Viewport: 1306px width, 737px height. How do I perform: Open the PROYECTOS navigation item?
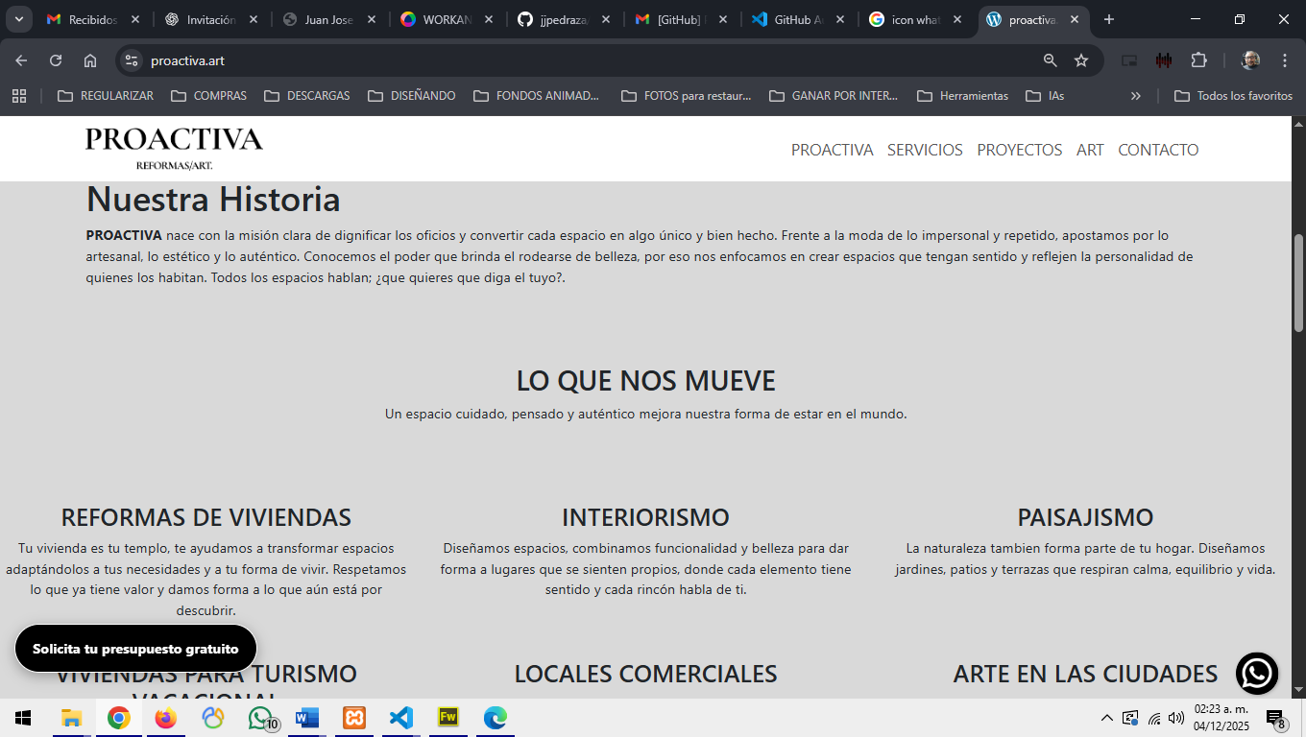1019,150
